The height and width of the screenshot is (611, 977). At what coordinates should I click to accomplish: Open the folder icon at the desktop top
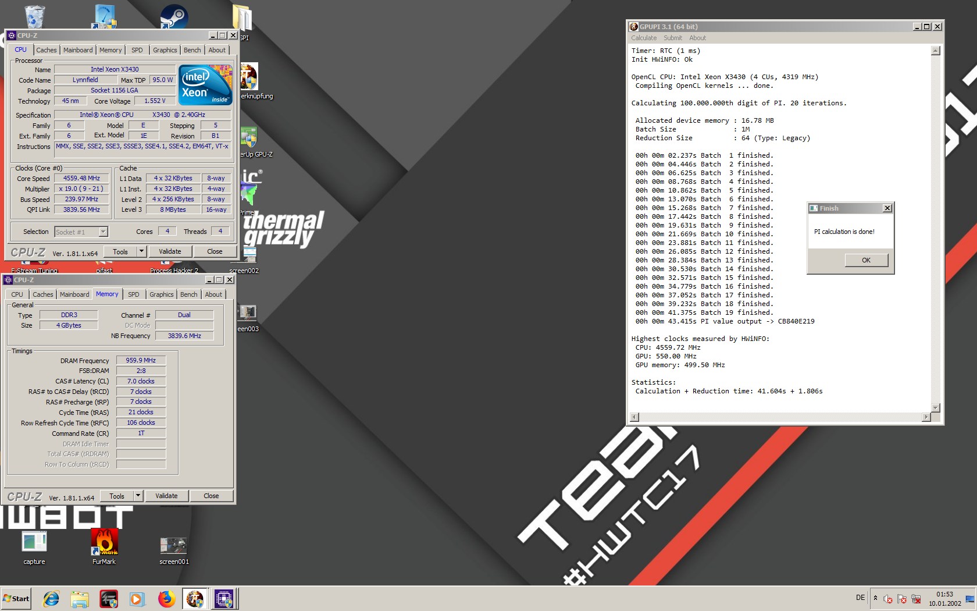(241, 17)
